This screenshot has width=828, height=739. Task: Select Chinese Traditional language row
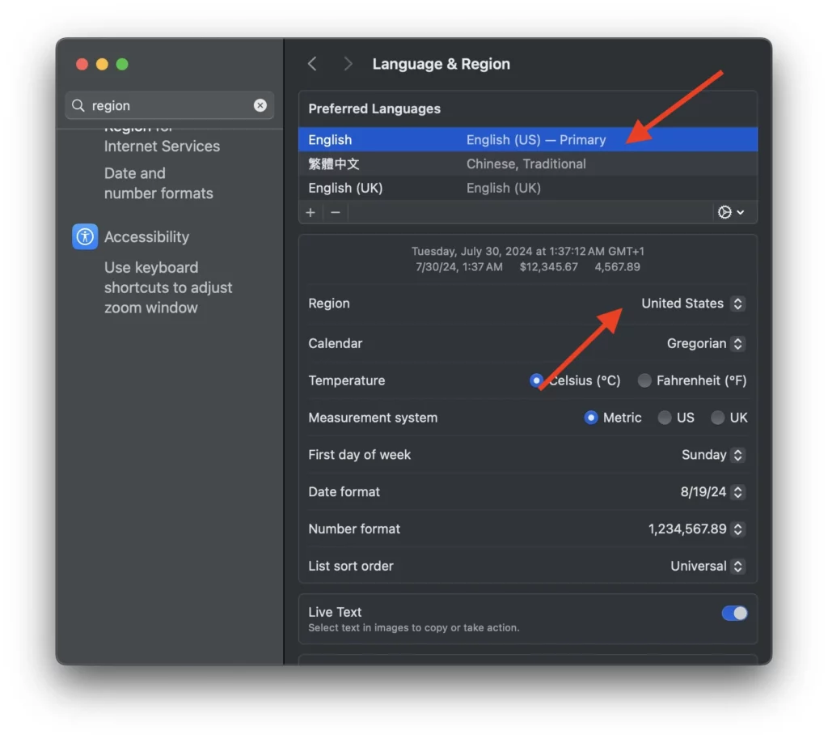pos(528,164)
